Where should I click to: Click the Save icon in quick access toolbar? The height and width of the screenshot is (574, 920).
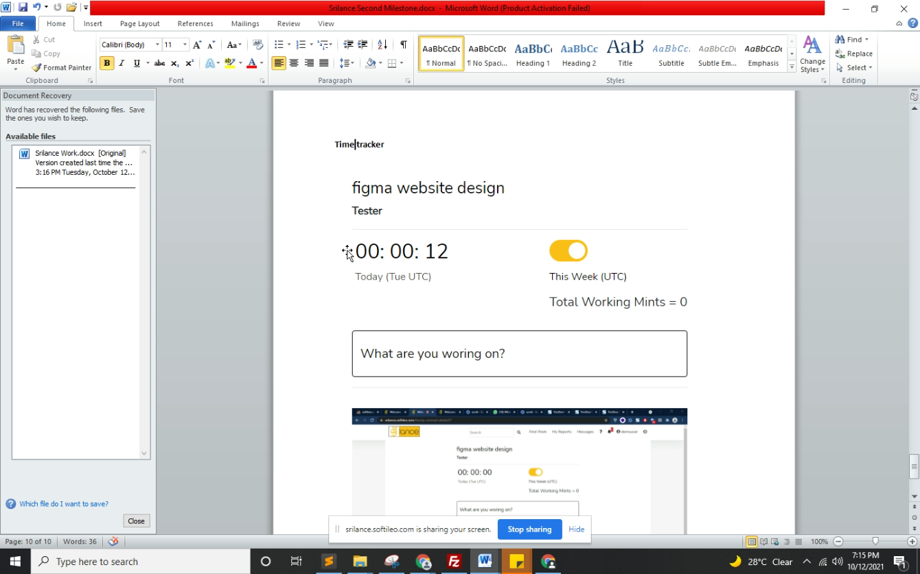pos(23,8)
